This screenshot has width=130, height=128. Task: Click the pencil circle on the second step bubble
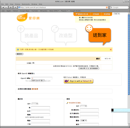click(55, 29)
